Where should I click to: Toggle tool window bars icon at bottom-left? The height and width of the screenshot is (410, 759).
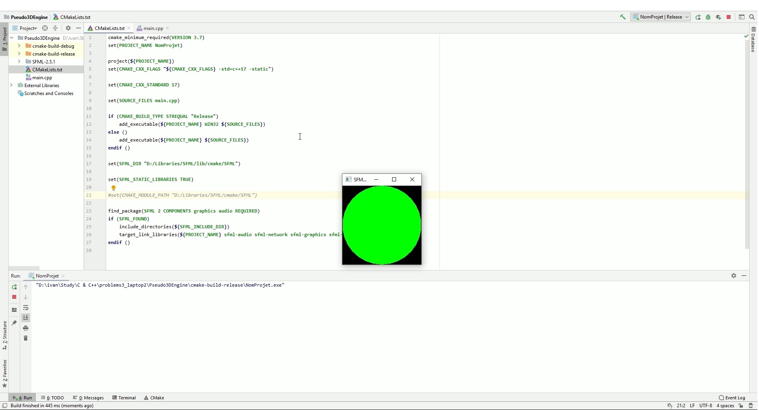pyautogui.click(x=5, y=406)
